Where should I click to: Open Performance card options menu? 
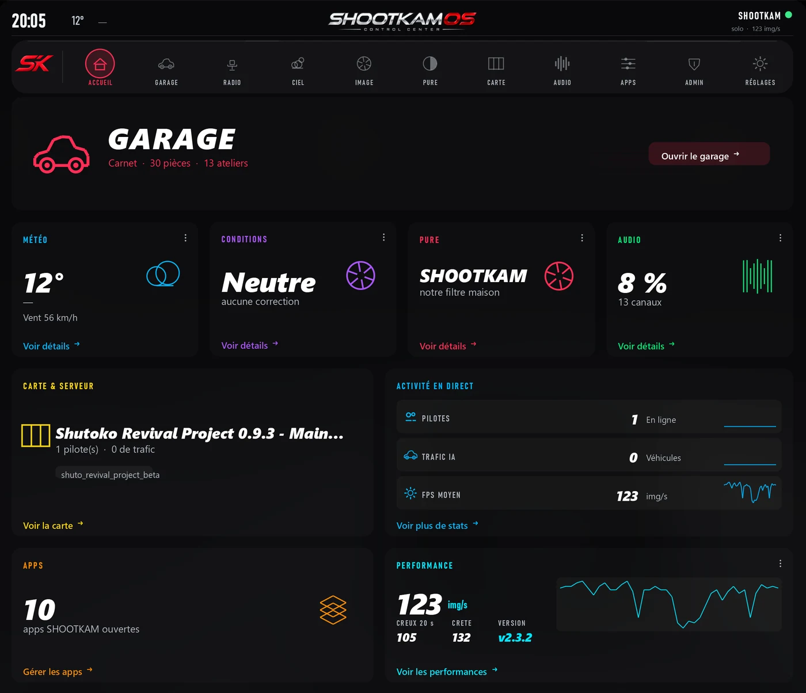pyautogui.click(x=780, y=563)
